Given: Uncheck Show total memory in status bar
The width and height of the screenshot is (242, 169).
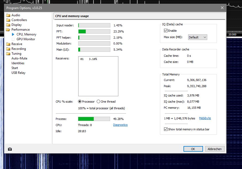Looking at the screenshot, I should [166, 129].
